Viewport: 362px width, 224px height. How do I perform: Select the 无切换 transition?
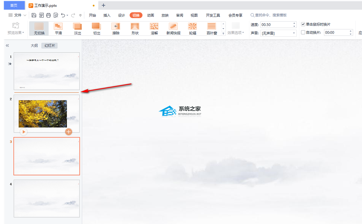point(39,28)
